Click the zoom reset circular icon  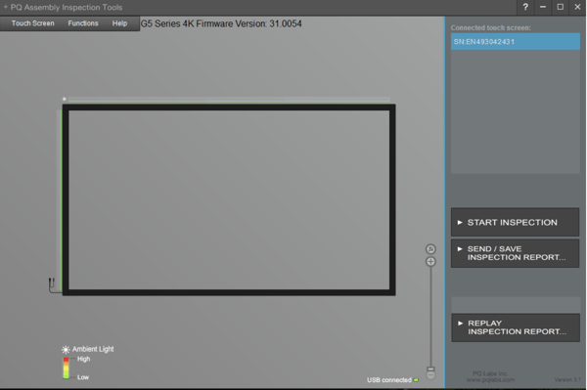(x=430, y=249)
